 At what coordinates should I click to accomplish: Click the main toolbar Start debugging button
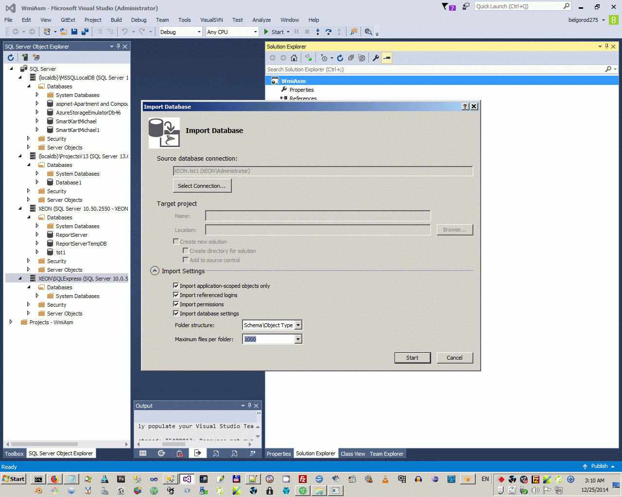point(275,32)
